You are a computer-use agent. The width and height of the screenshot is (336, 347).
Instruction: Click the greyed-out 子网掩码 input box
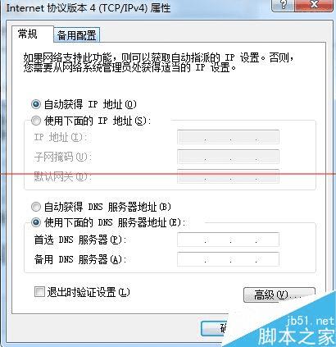click(x=228, y=157)
